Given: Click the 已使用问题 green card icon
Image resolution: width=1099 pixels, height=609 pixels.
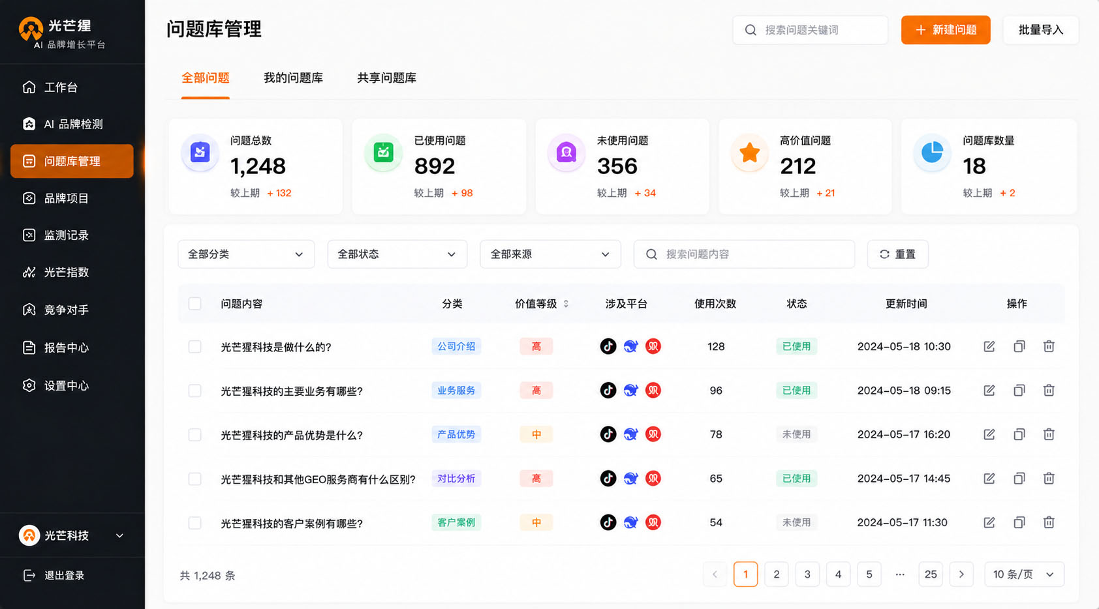Looking at the screenshot, I should coord(383,153).
